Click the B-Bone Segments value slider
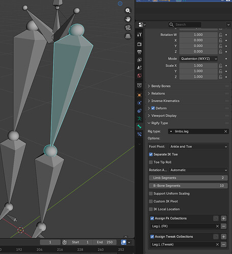This screenshot has width=232, height=254. click(x=188, y=186)
